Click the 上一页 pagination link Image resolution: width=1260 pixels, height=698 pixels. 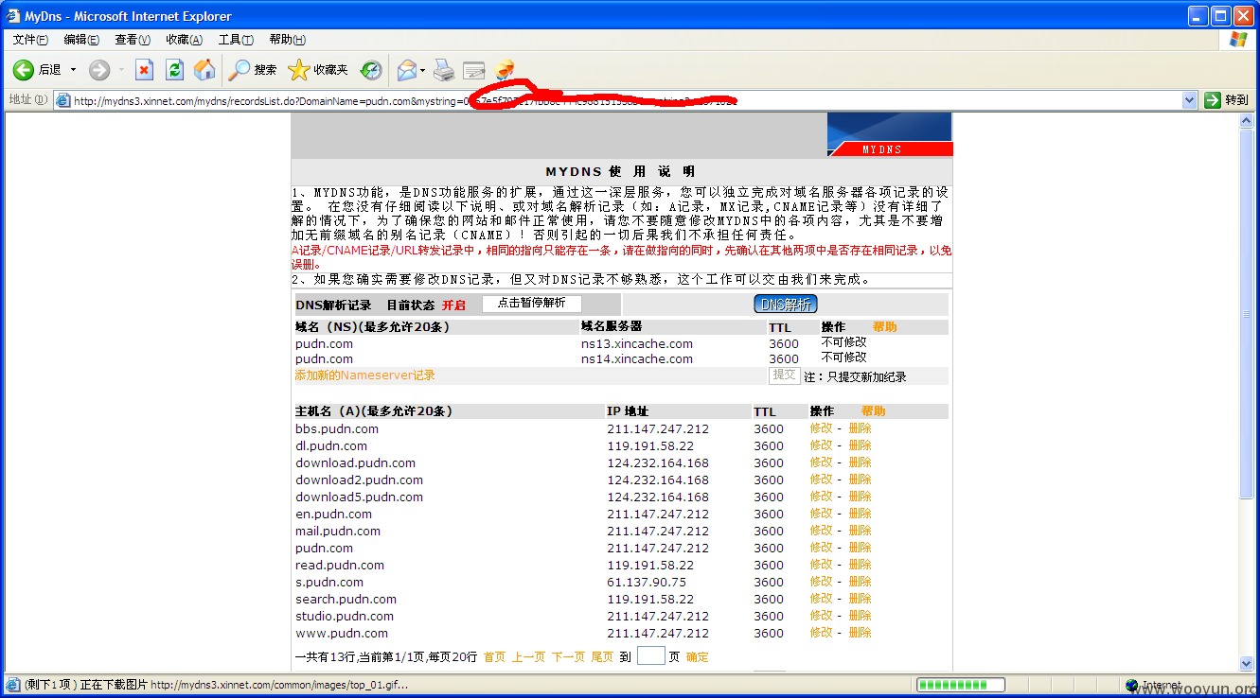click(x=528, y=656)
